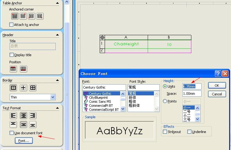Select Century Gothic in font list
Image resolution: width=231 pixels, height=150 pixels.
click(102, 93)
